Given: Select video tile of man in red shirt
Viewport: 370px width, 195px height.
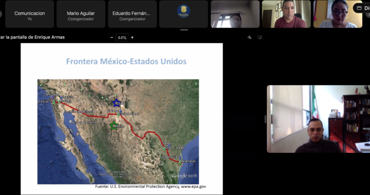Looking at the screenshot, I should (286, 14).
